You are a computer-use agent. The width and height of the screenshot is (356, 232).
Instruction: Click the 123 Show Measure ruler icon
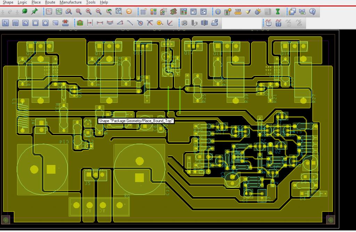[x=238, y=11]
